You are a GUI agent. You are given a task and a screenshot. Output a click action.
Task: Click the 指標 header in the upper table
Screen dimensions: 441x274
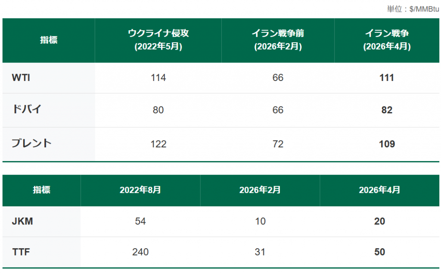[49, 40]
